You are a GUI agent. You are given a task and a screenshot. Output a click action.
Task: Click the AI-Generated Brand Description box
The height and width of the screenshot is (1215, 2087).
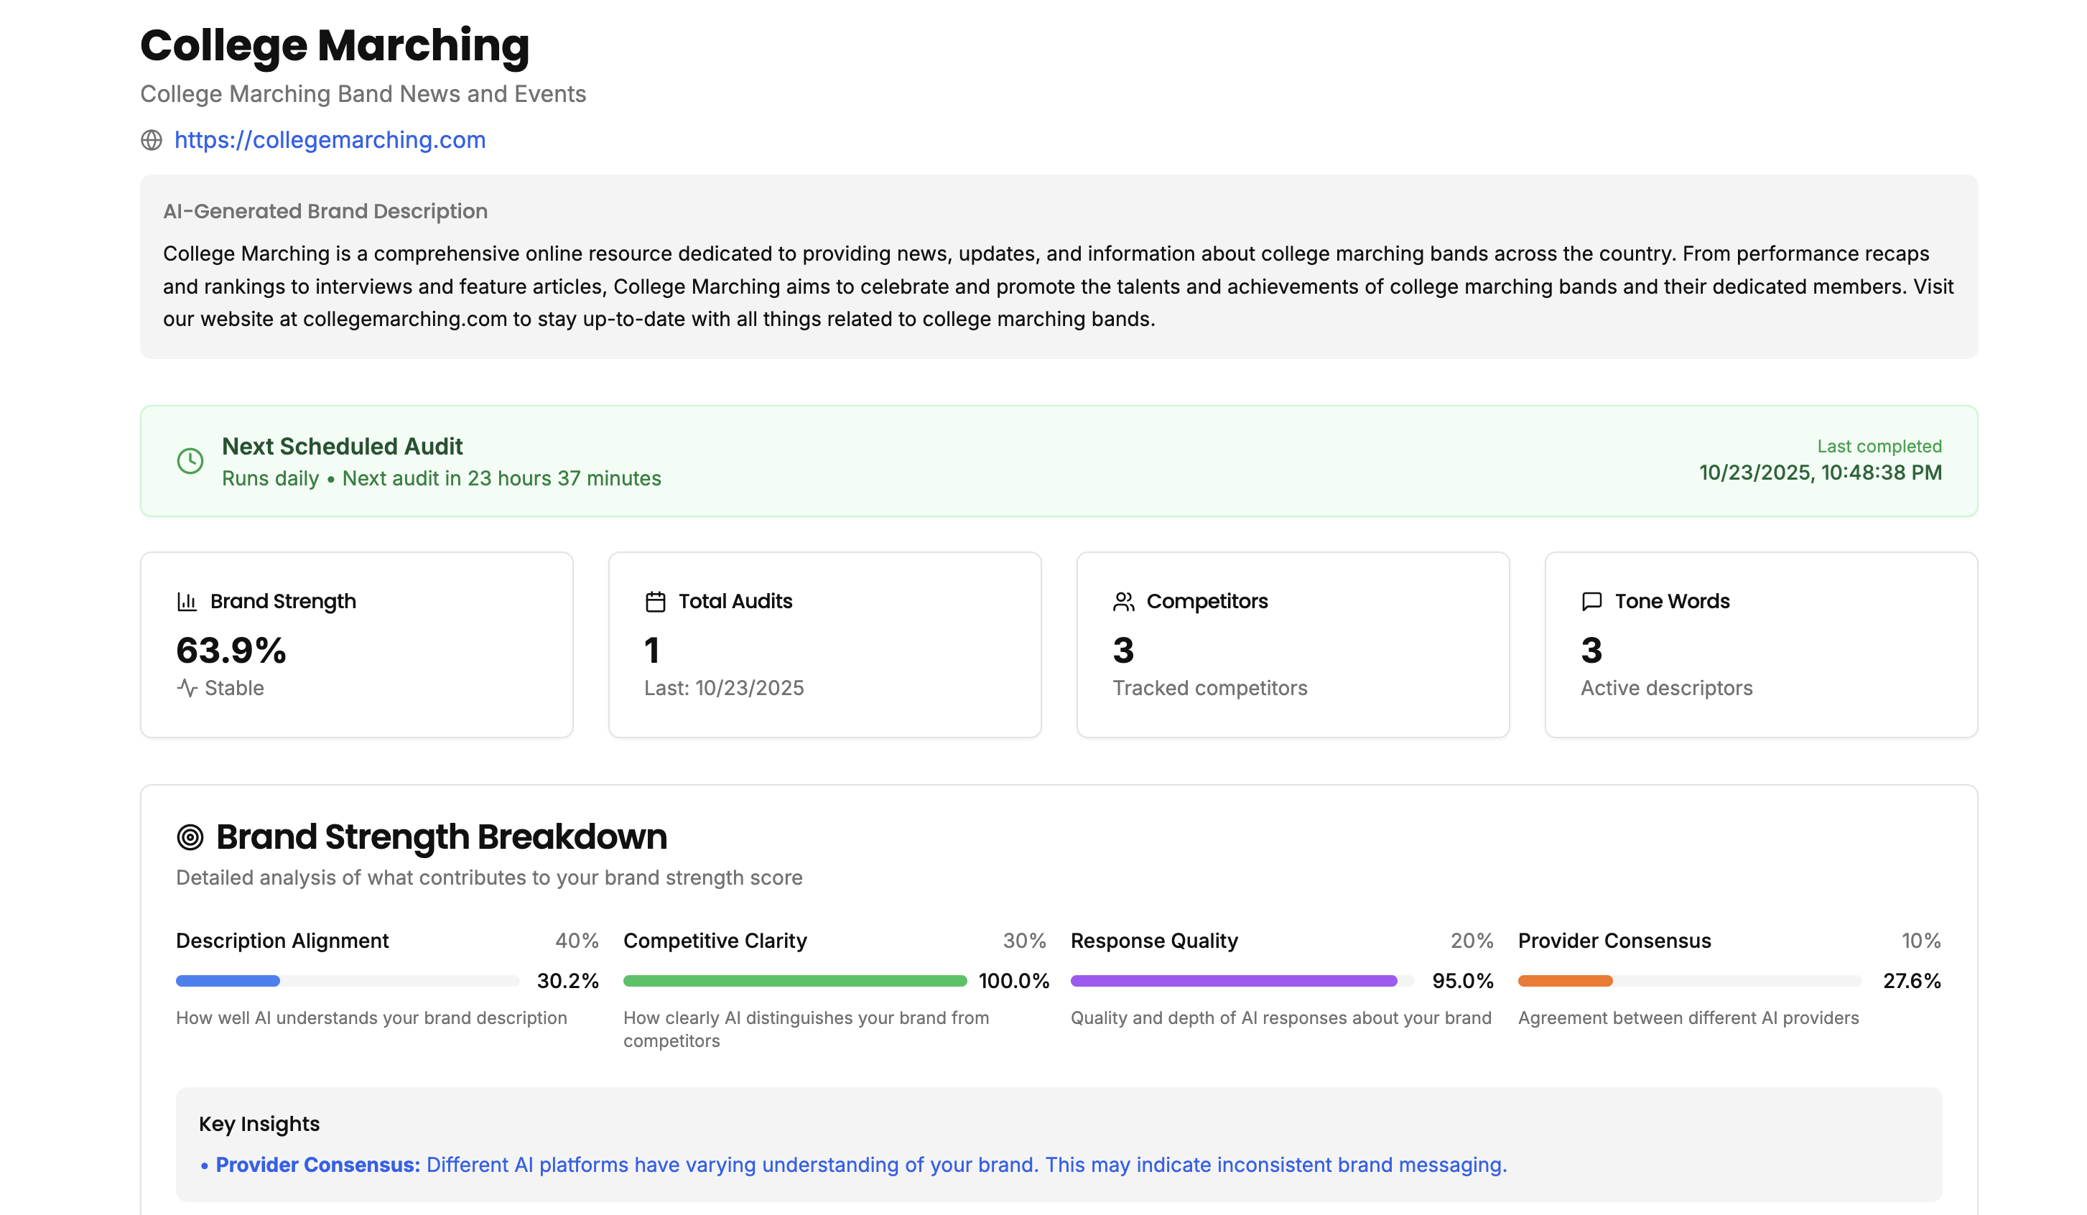pos(1058,266)
